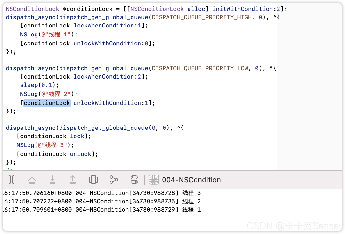Click the lock call in third block
This screenshot has width=345, height=234.
pyautogui.click(x=77, y=136)
